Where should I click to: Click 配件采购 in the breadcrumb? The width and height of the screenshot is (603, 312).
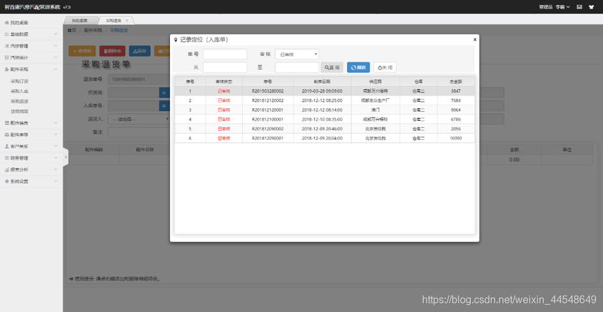click(x=93, y=30)
